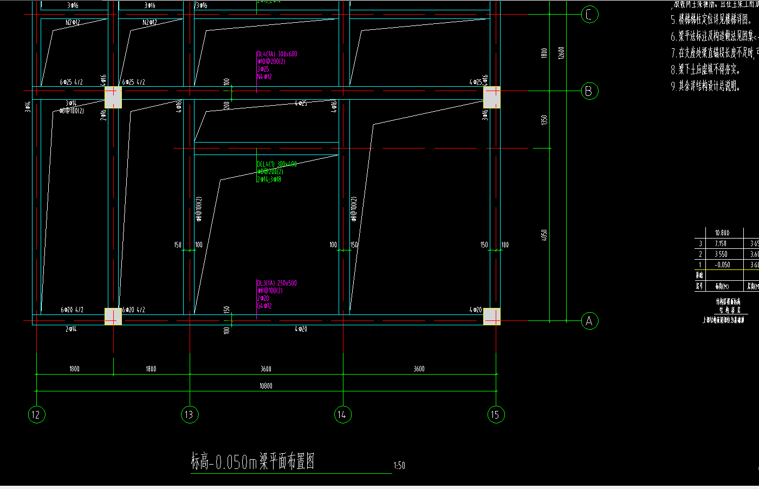Image resolution: width=759 pixels, height=489 pixels.
Task: Select vertical dimension 4050
Action: [544, 235]
